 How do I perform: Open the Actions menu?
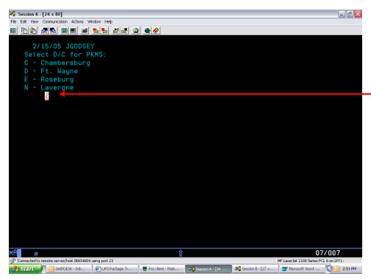pos(77,22)
